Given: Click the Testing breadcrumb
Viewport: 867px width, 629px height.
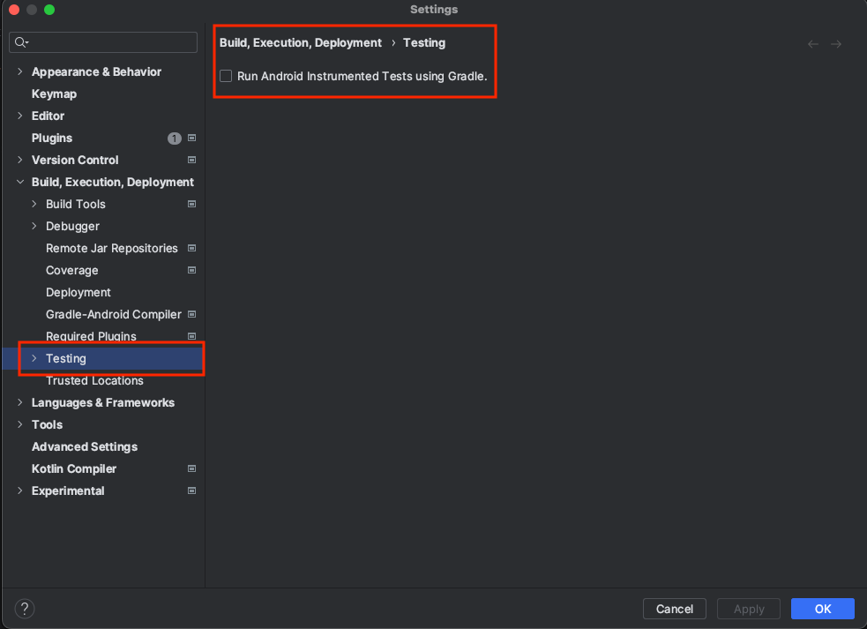Looking at the screenshot, I should [x=423, y=42].
